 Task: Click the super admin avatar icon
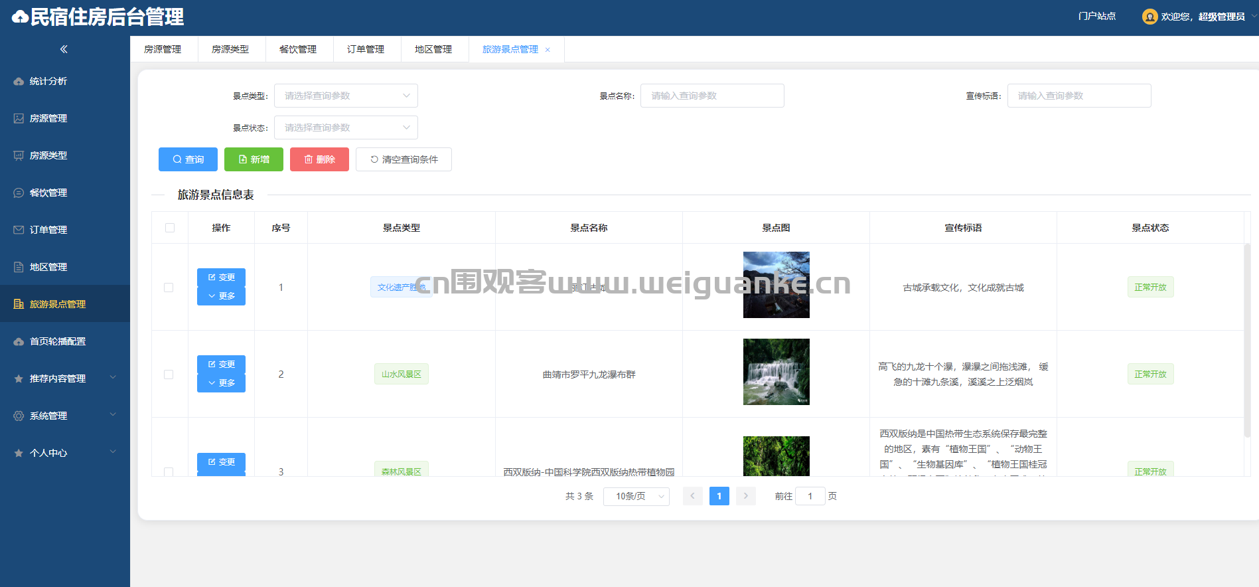[x=1150, y=17]
